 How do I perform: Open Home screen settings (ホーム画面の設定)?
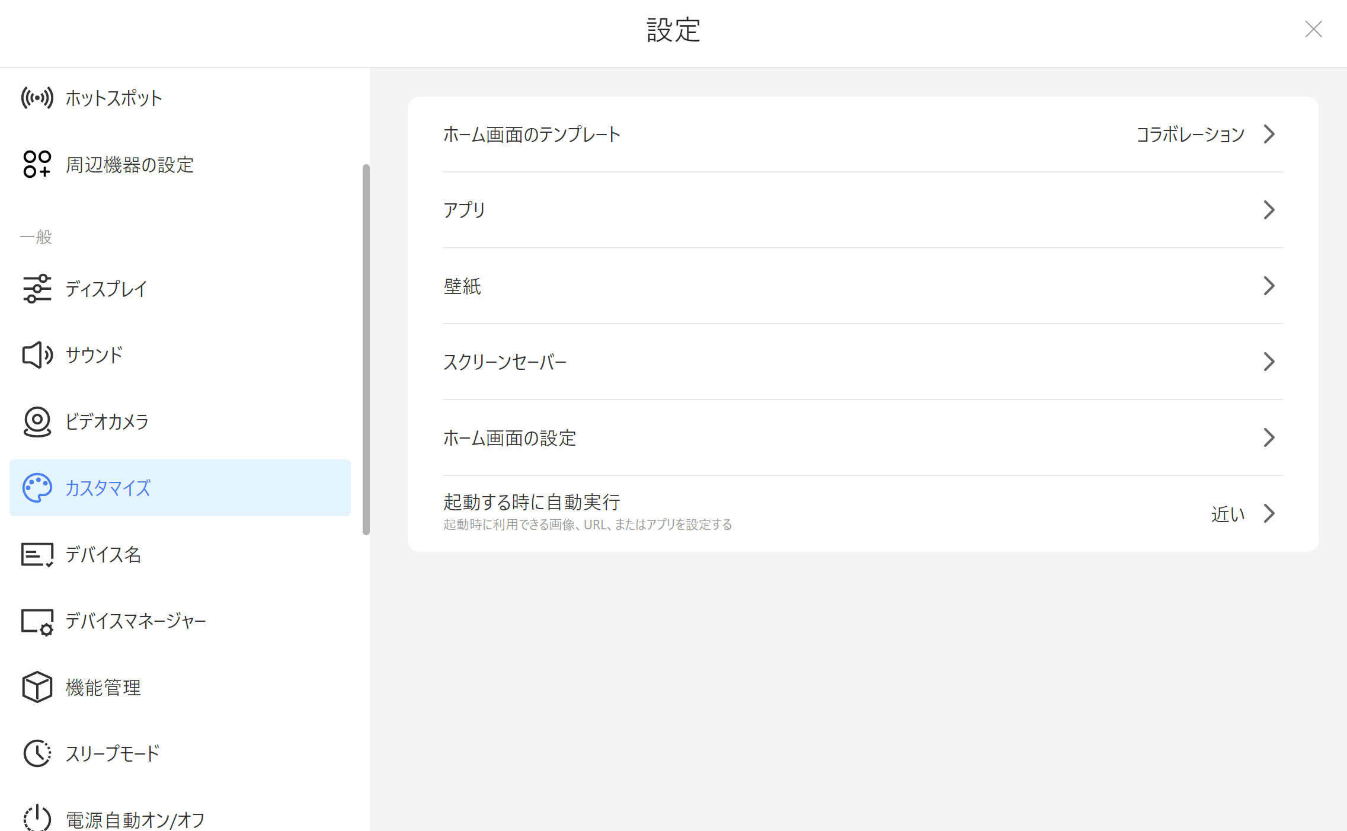[x=510, y=438]
